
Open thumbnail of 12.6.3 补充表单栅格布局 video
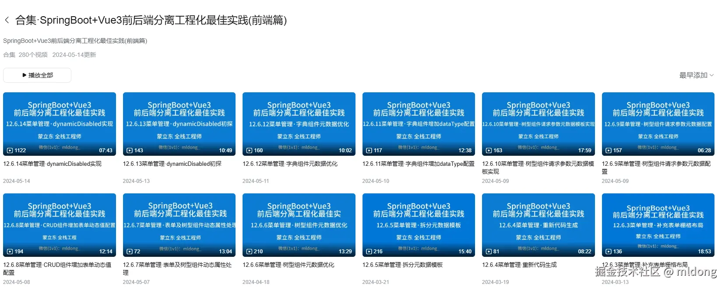tap(658, 225)
